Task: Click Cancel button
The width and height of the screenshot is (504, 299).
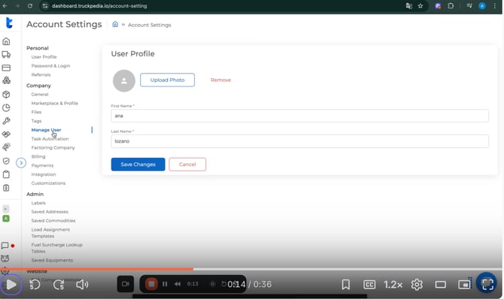Action: tap(187, 165)
